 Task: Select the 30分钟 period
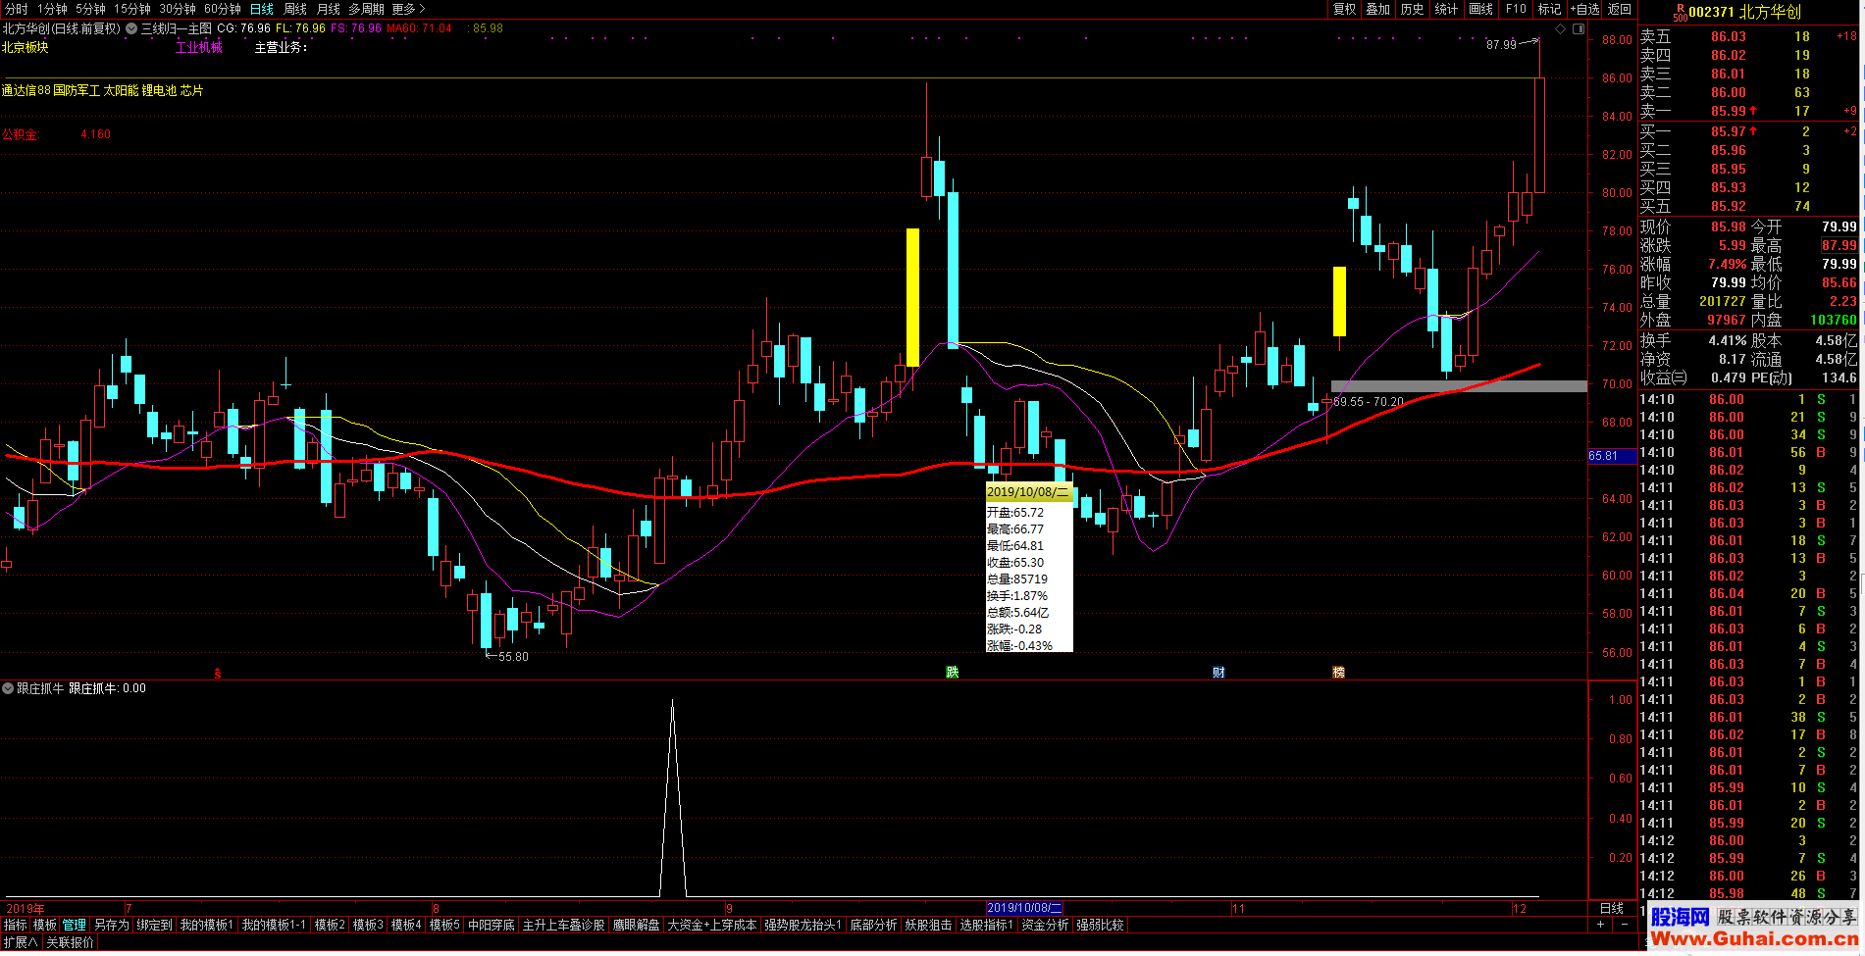coord(178,9)
